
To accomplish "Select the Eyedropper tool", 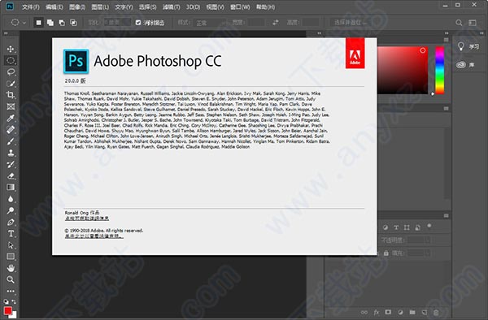I will pos(11,118).
